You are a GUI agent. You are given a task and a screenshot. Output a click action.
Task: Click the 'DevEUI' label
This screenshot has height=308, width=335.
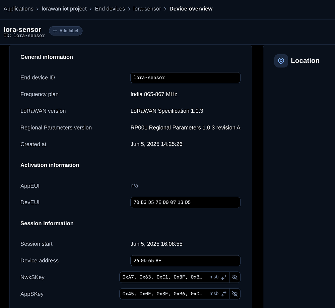click(x=30, y=202)
